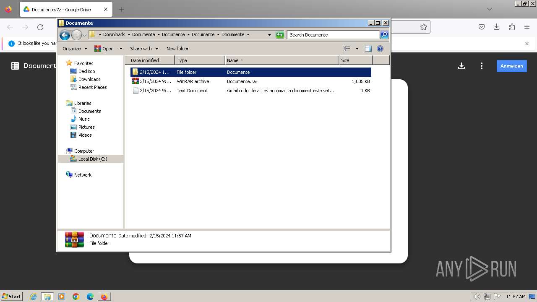The image size is (537, 302).
Task: Toggle the preview pane
Action: click(368, 49)
